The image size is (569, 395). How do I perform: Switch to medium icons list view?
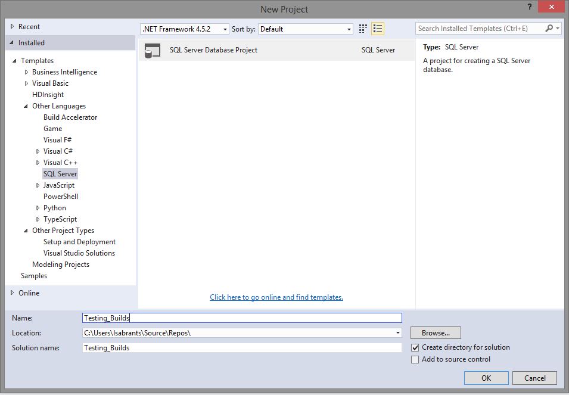coord(378,29)
